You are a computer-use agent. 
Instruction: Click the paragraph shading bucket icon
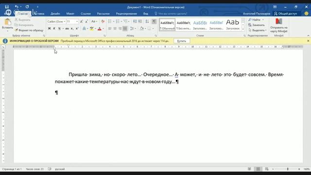click(141, 29)
